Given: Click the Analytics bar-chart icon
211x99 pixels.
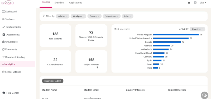Looking at the screenshot, I should tap(3, 64).
